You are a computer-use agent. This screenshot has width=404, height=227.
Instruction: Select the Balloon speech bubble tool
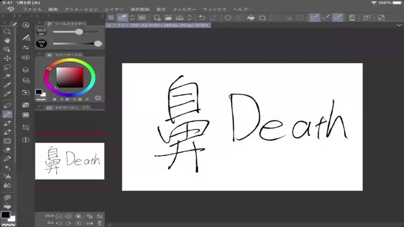pyautogui.click(x=7, y=197)
